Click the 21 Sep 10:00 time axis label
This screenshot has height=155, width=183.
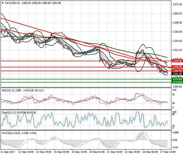click(115, 152)
